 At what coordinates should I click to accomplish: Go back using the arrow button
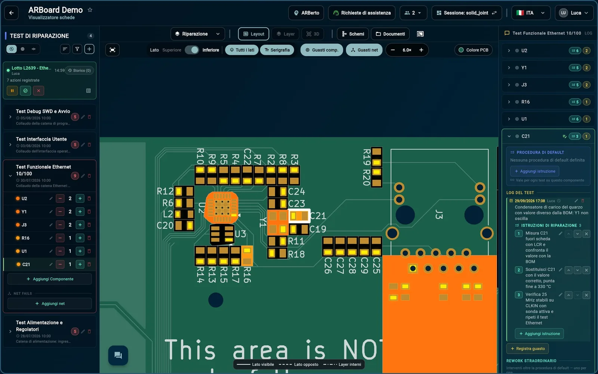coord(11,13)
